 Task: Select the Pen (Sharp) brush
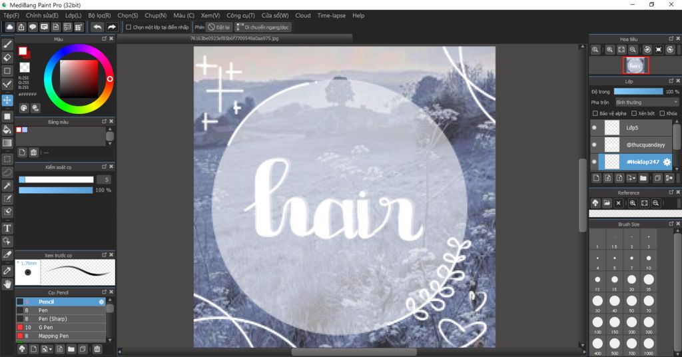pos(61,319)
